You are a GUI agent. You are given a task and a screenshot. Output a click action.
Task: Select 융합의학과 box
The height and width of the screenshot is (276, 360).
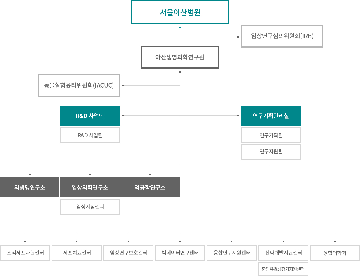[335, 253]
